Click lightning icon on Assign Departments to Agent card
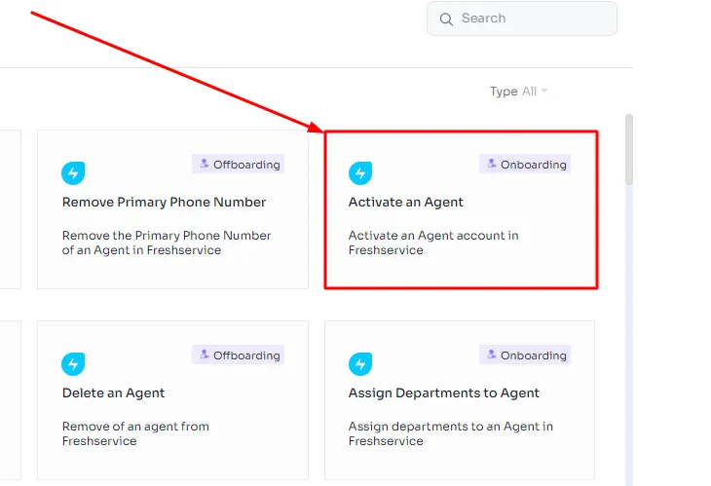The image size is (711, 486). coord(360,364)
